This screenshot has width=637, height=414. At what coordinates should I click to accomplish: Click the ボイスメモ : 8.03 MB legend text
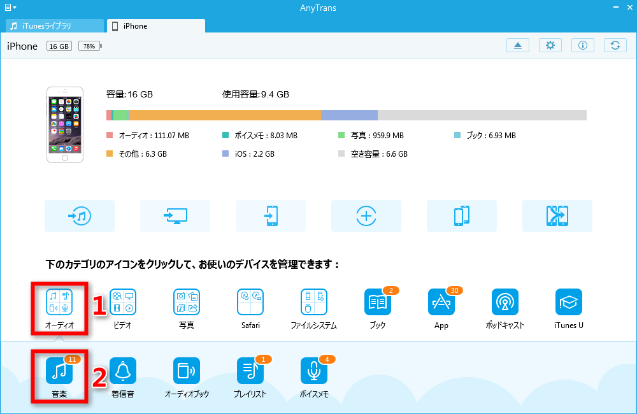[266, 135]
